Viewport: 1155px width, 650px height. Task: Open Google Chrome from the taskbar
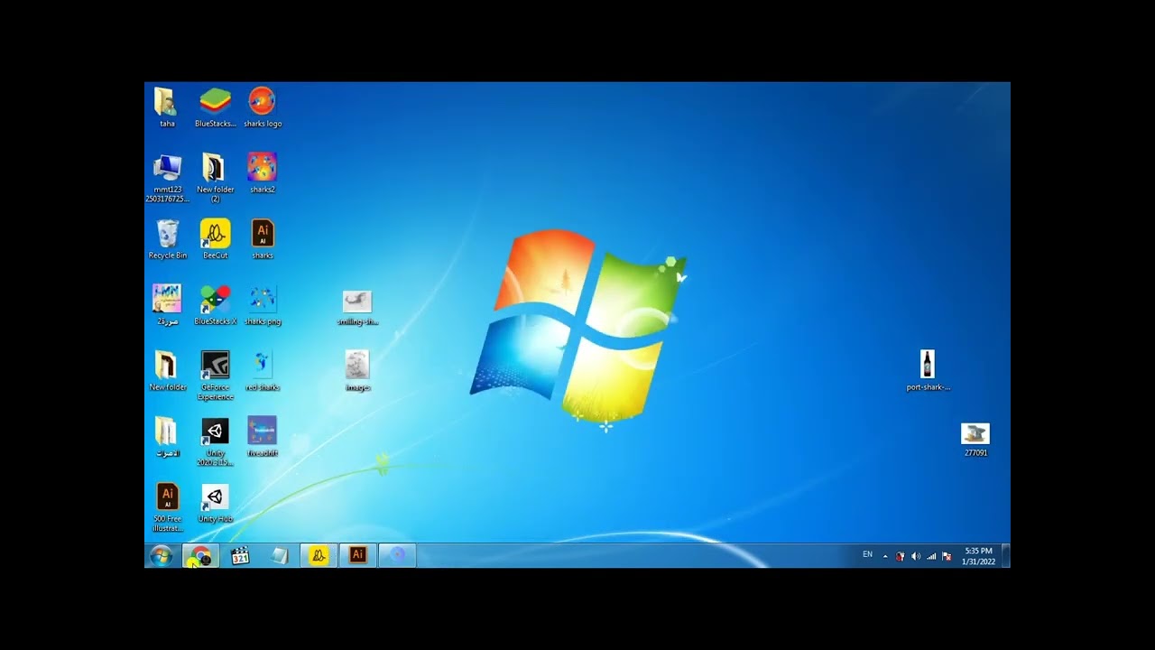[201, 555]
